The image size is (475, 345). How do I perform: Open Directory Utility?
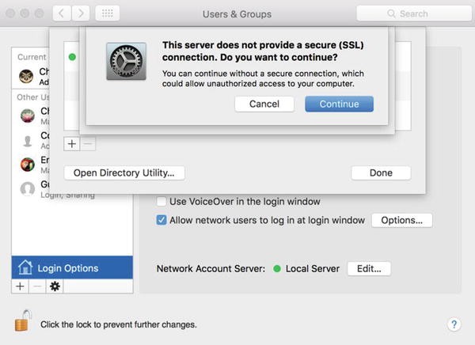click(124, 172)
